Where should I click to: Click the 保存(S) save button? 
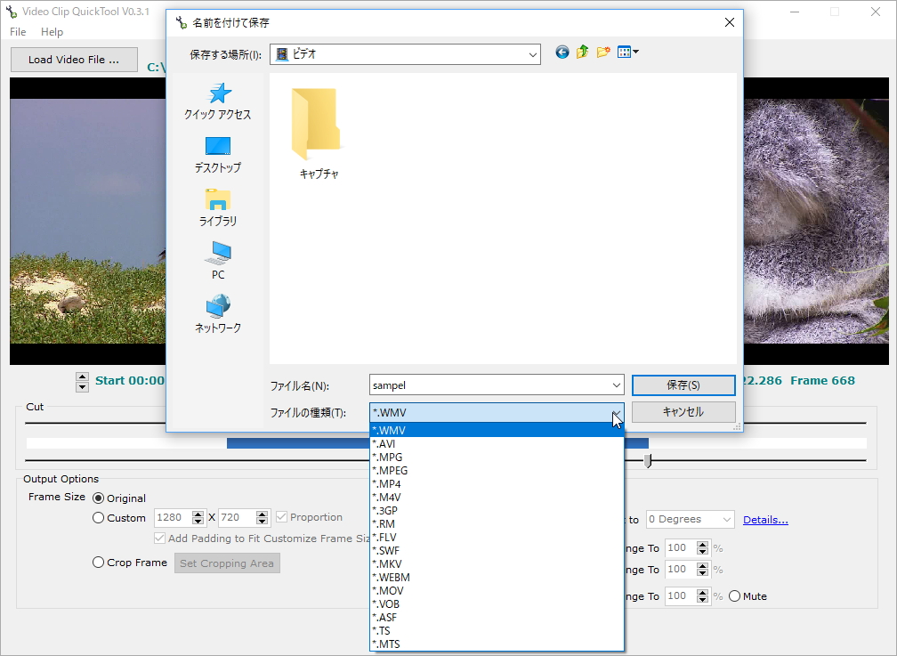(x=683, y=385)
